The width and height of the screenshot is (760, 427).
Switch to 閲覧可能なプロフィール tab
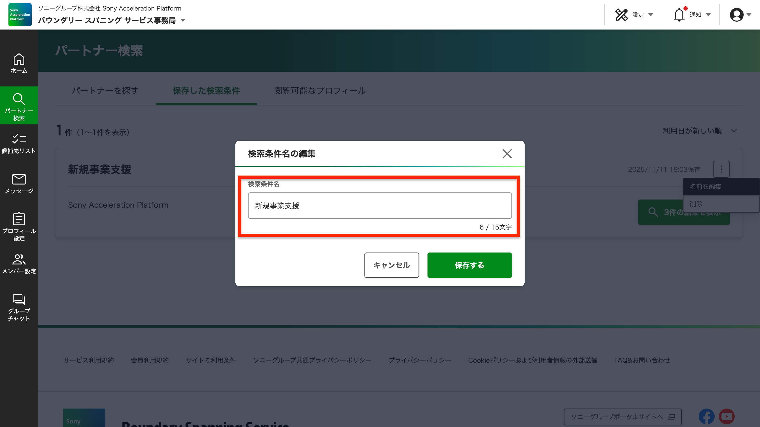[320, 90]
